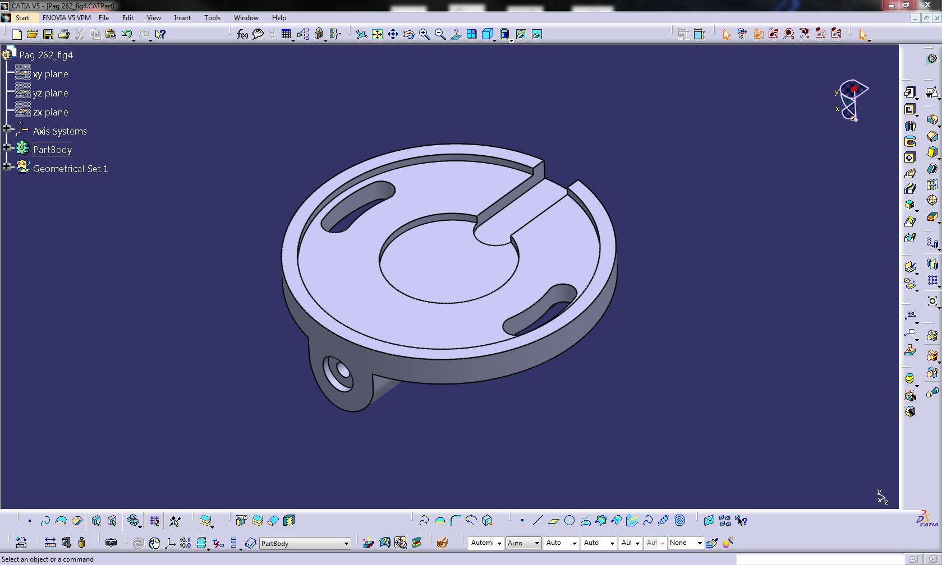Activate Fly mode airplane icon
This screenshot has width=942, height=565.
point(362,35)
